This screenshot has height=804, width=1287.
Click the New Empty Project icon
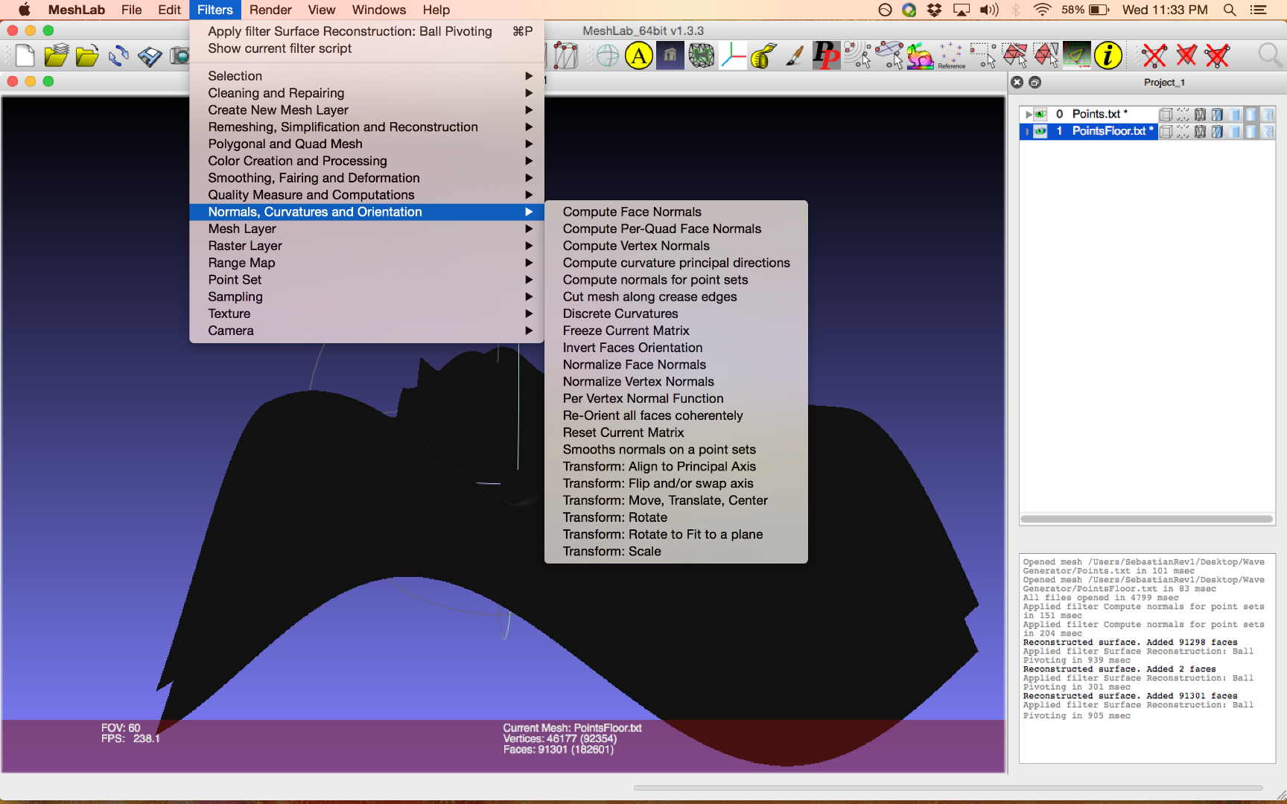[x=25, y=56]
